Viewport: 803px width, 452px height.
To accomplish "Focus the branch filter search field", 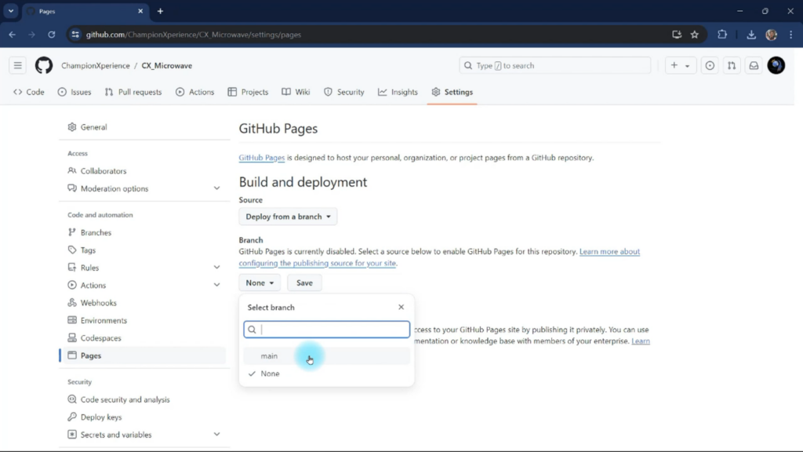I will point(327,330).
